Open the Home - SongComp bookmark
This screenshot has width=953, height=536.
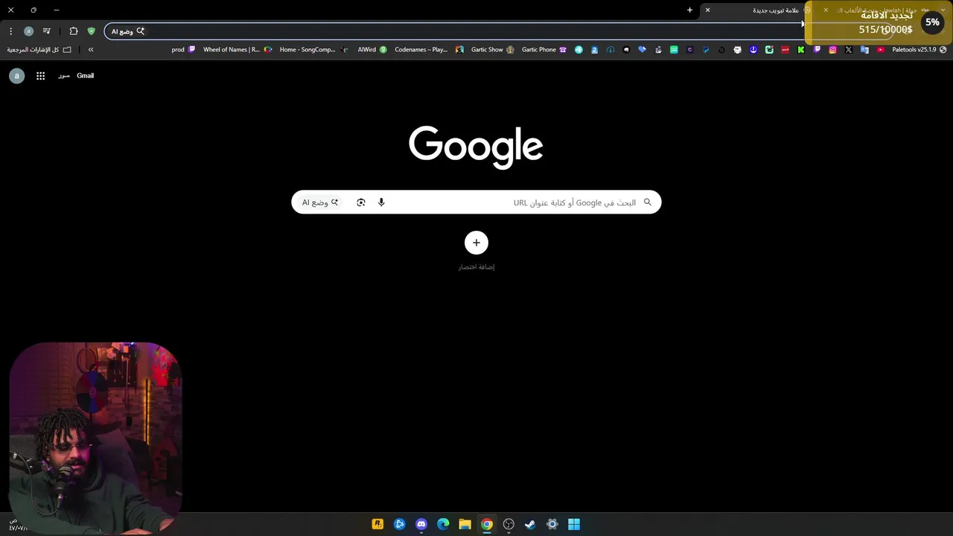coord(313,50)
